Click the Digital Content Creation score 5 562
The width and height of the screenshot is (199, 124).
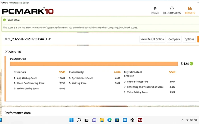pos(172,72)
